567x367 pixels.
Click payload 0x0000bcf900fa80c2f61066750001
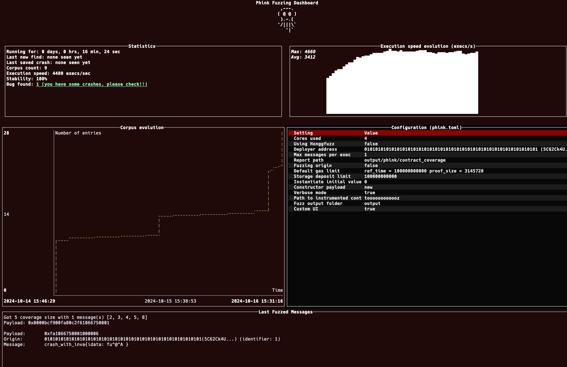click(68, 323)
